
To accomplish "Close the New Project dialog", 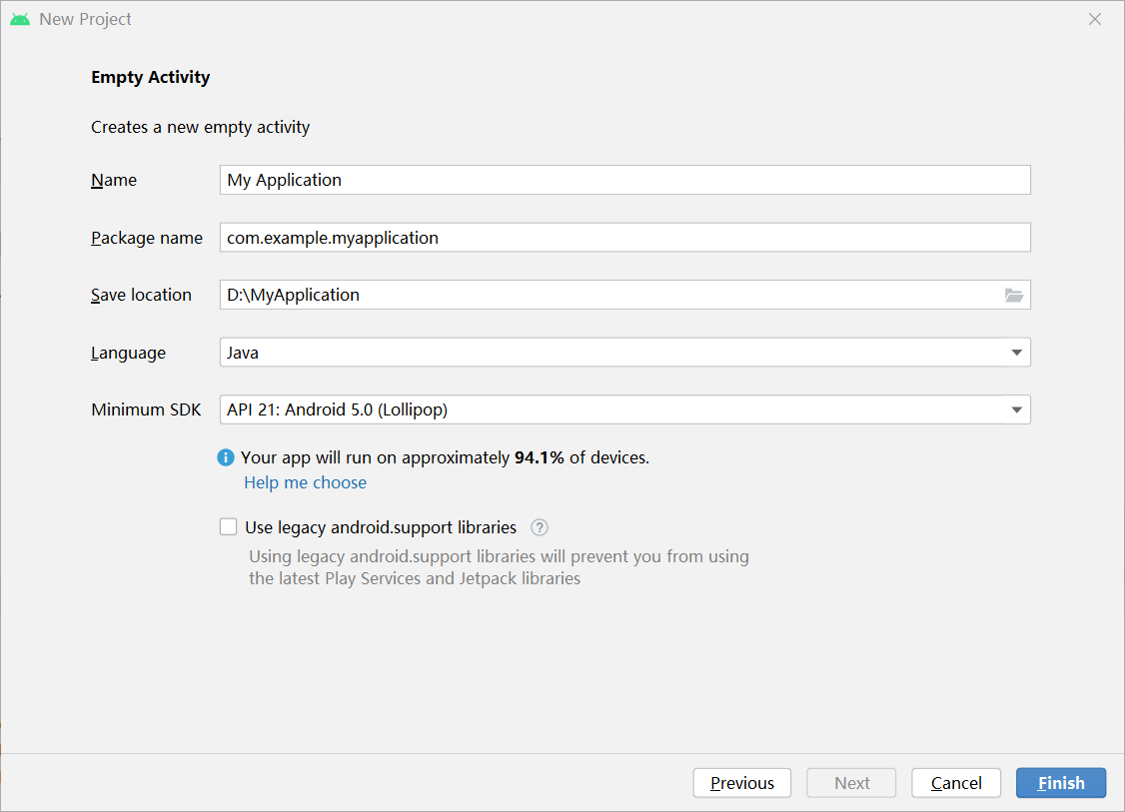I will pyautogui.click(x=1095, y=19).
